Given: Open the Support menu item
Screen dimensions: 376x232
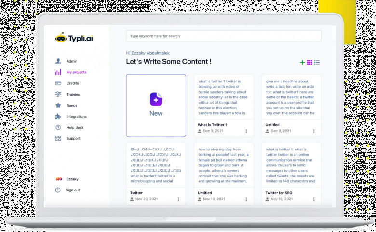Looking at the screenshot, I should [x=73, y=139].
